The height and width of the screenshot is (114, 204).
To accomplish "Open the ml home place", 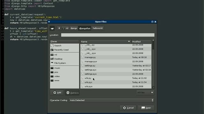I will 64,55.
